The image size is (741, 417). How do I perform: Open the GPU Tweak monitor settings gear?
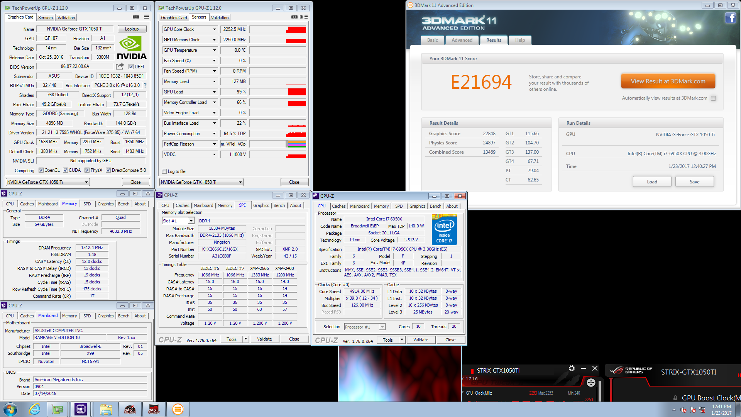click(x=572, y=368)
